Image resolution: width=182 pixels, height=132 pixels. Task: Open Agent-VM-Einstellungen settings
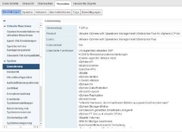[x=22, y=41]
